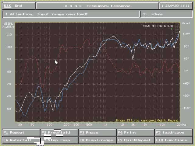The width and height of the screenshot is (195, 146).
Task: Open the F10 Functions menu
Action: coord(173,140)
